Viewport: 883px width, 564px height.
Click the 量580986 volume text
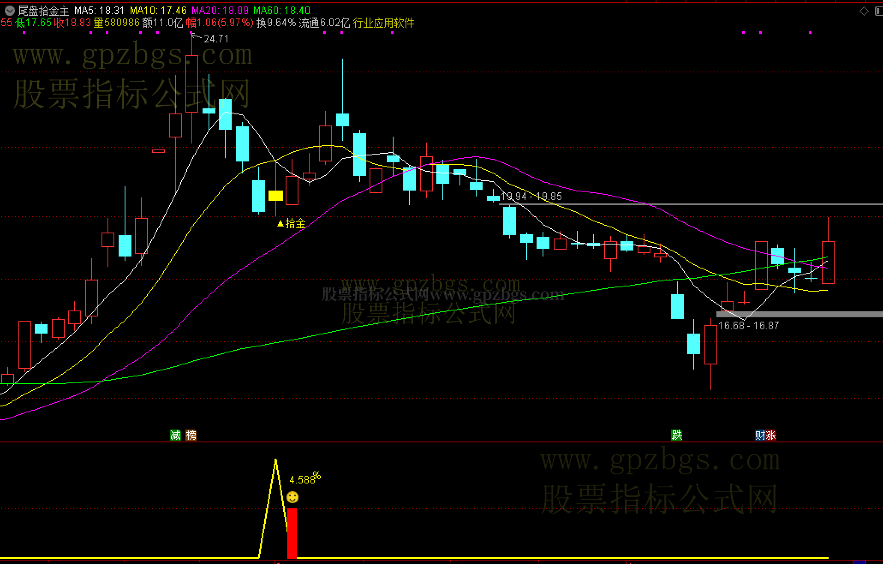point(116,23)
